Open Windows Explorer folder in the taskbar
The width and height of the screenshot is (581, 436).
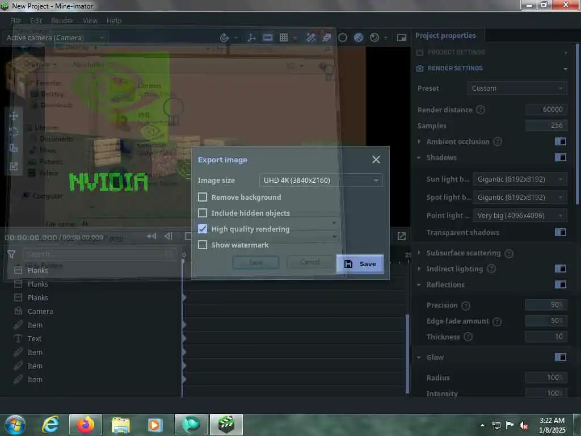click(120, 425)
